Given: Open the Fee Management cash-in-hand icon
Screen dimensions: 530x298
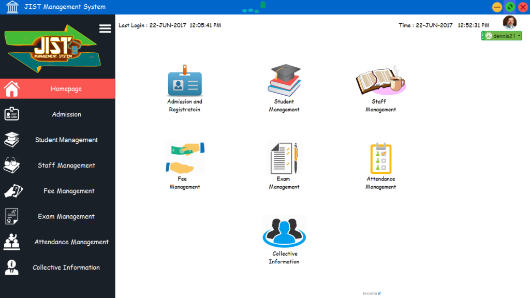Looking at the screenshot, I should click(x=185, y=157).
